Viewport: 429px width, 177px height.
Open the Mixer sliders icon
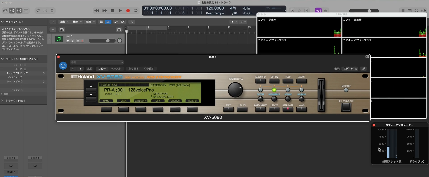point(45,11)
